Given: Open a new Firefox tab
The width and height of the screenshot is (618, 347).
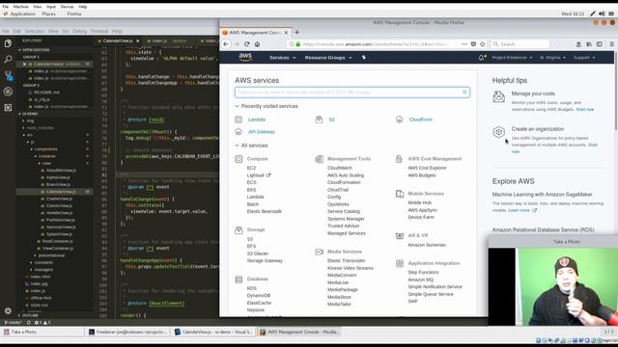Looking at the screenshot, I should [296, 32].
